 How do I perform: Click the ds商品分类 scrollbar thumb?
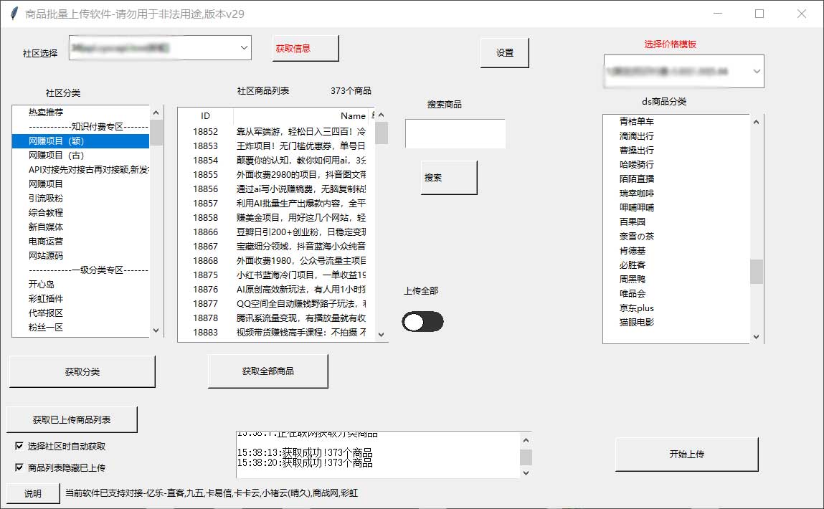[756, 272]
